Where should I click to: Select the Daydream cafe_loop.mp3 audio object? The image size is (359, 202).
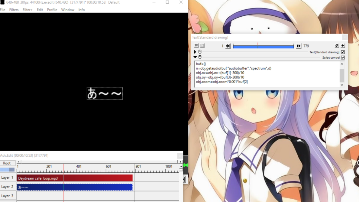pyautogui.click(x=75, y=178)
